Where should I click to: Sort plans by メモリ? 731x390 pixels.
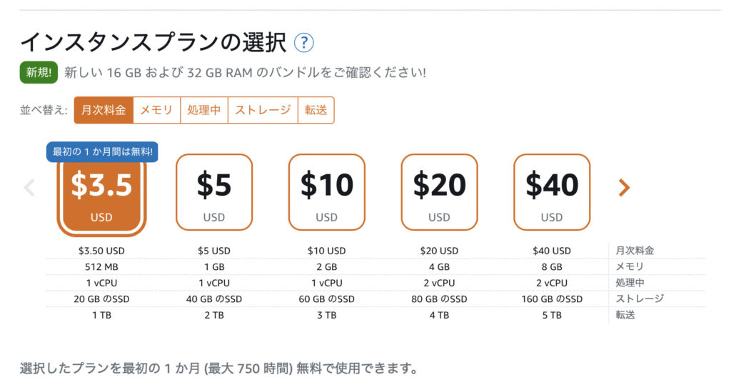pos(156,110)
